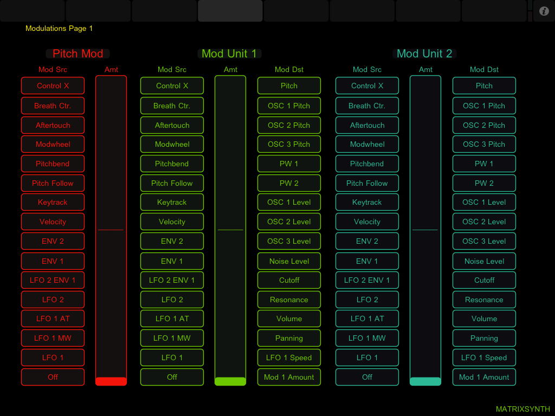Set Pitch Mod source to Modwheel
555x416 pixels.
(53, 145)
